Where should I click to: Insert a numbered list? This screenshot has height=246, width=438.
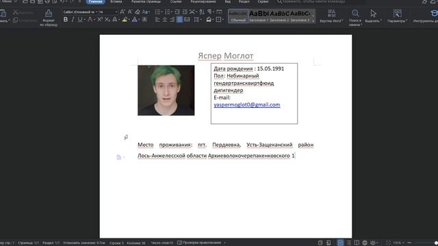click(168, 12)
